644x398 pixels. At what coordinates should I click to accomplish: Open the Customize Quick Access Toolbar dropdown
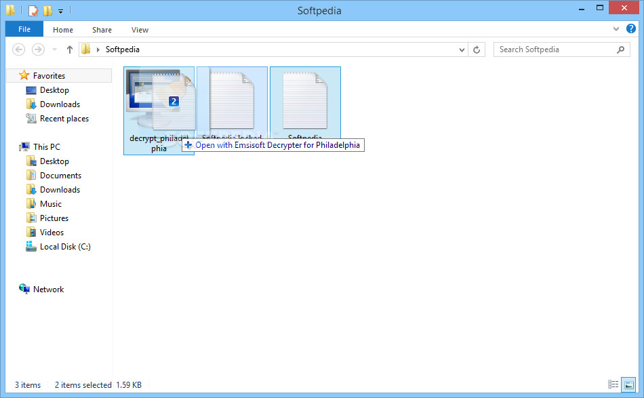60,11
